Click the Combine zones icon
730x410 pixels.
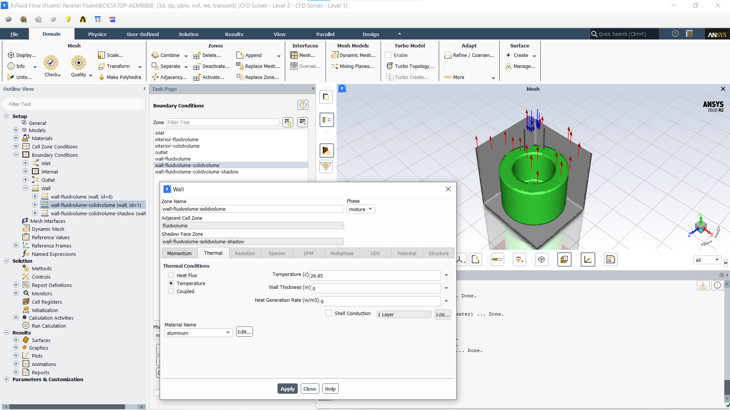click(x=155, y=55)
